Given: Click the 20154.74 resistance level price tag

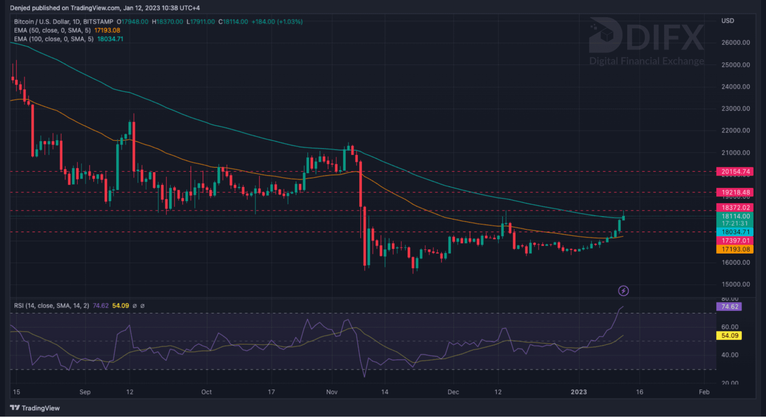Looking at the screenshot, I should (735, 172).
